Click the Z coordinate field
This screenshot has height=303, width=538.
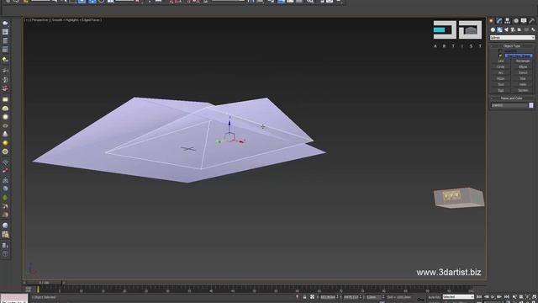point(373,297)
